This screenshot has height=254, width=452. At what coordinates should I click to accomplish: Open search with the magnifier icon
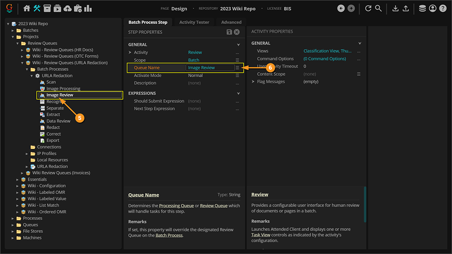(378, 9)
